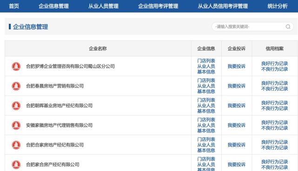This screenshot has width=298, height=171.
Task: View 良好行为记录 for 安徽家徽房地产代理销售有限公司
Action: coord(275,122)
